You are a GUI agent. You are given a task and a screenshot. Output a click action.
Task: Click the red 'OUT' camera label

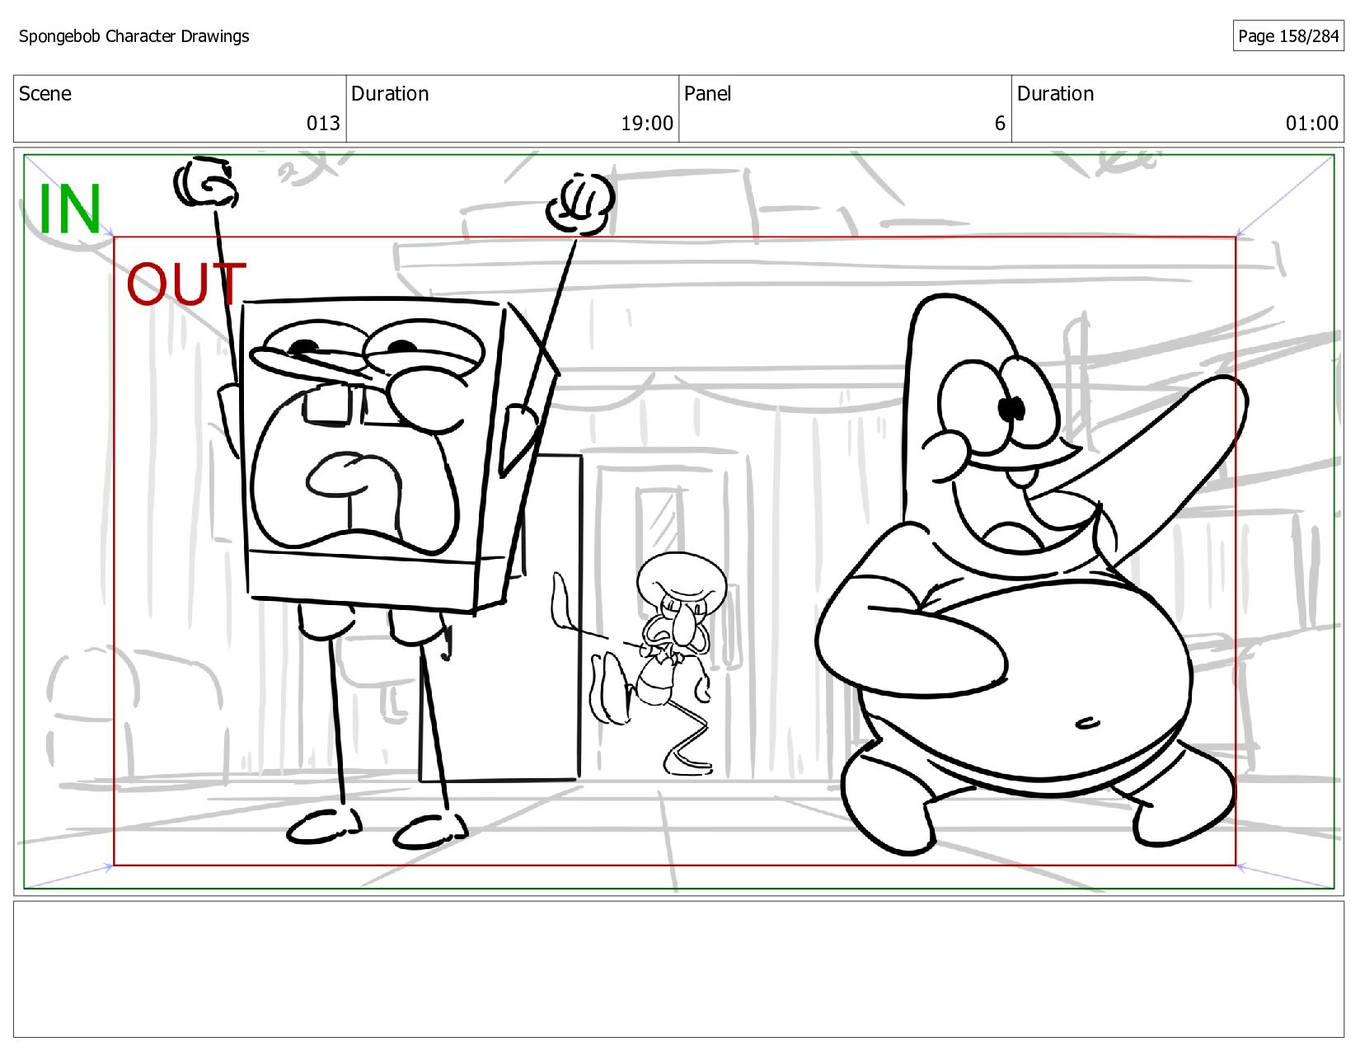click(x=186, y=284)
